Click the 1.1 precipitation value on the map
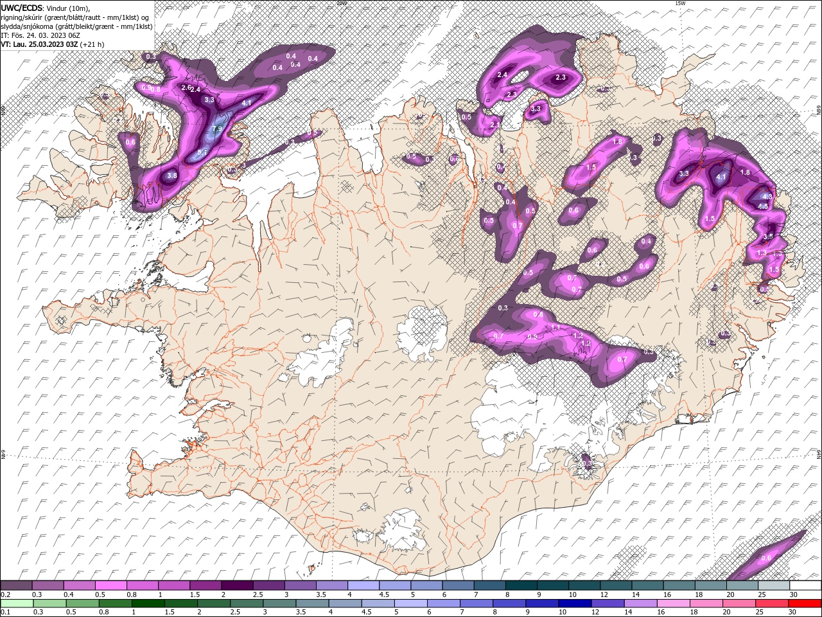Viewport: 822px width, 617px height. pos(555,328)
